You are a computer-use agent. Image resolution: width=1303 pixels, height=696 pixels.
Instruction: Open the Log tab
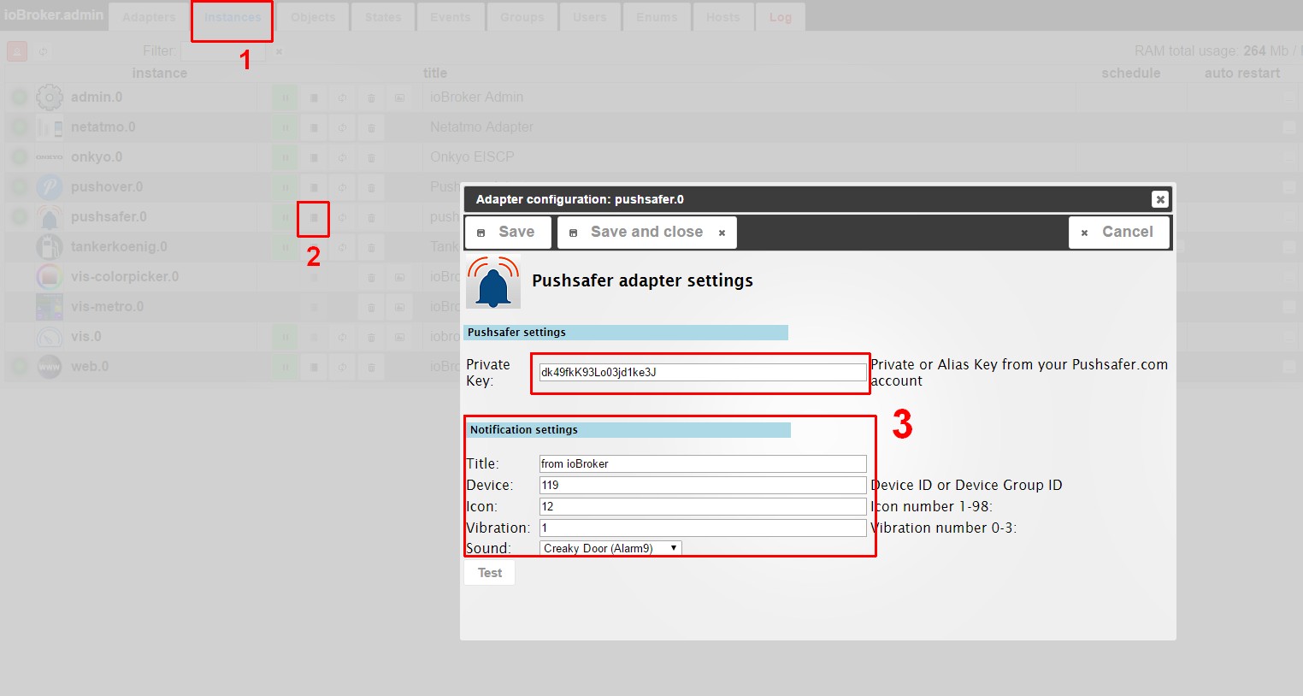[781, 17]
